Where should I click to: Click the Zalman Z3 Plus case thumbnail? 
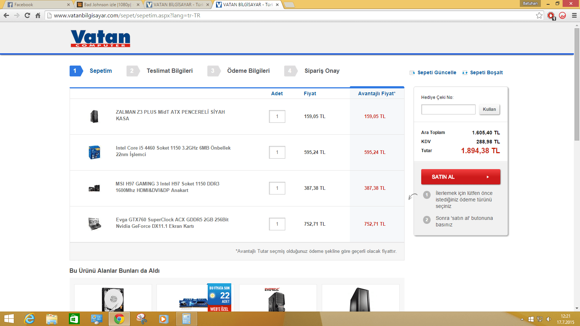click(x=94, y=116)
